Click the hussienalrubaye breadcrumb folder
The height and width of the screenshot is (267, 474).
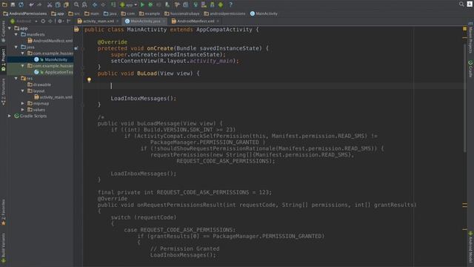click(182, 13)
